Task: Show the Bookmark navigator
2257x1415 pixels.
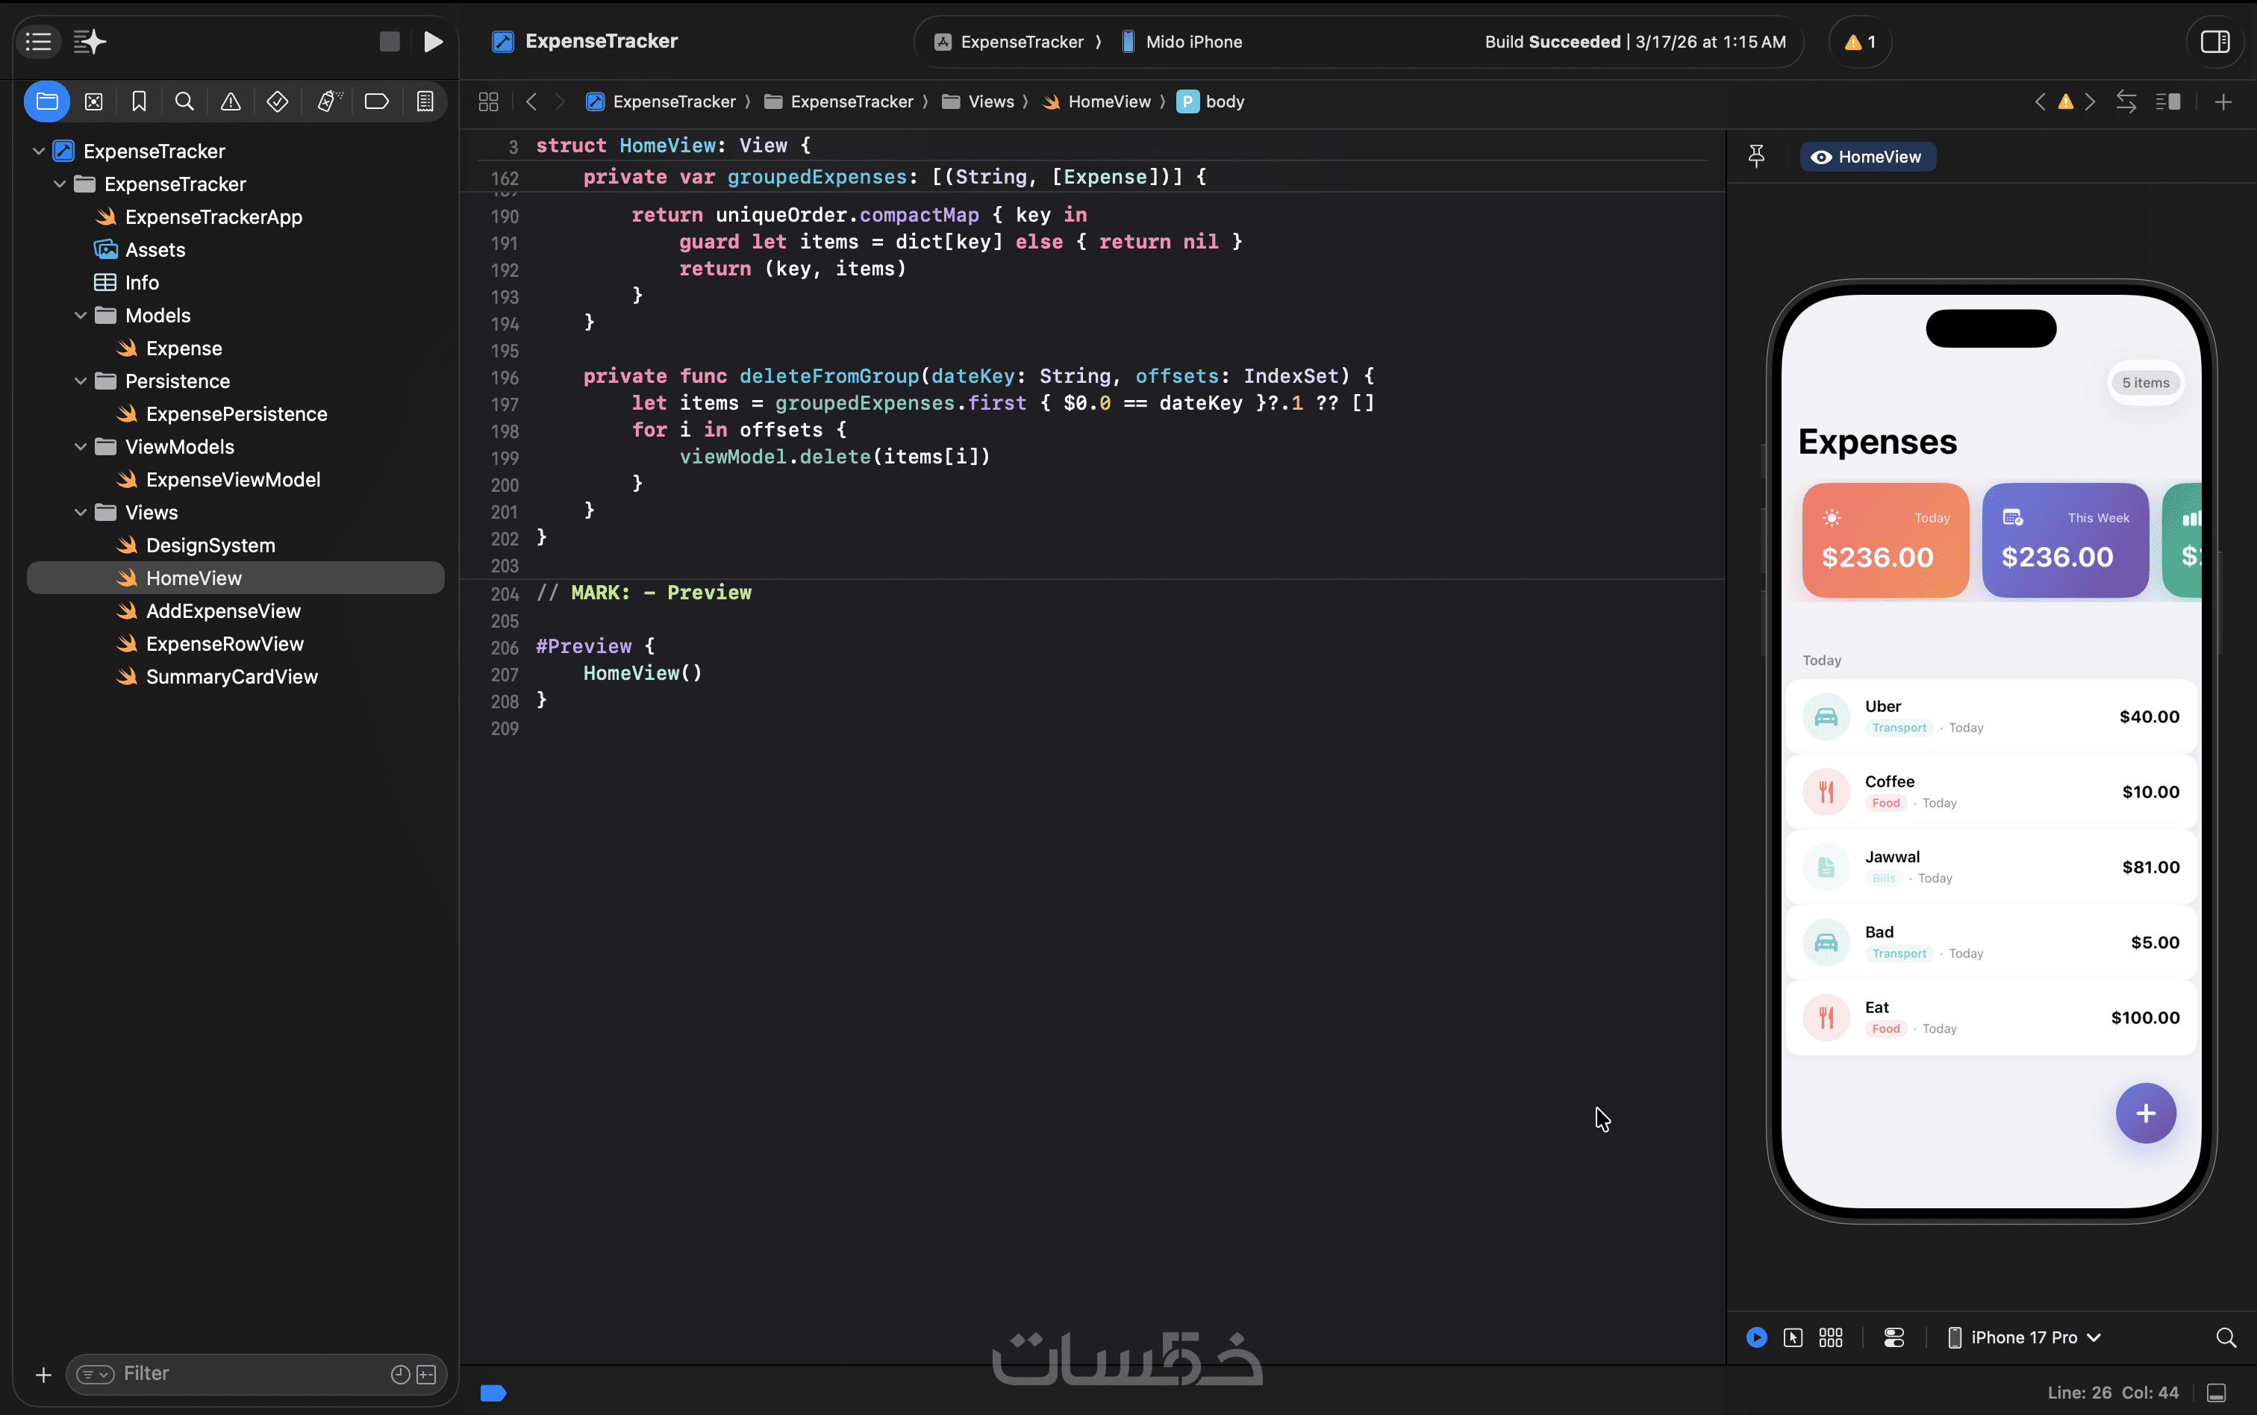Action: click(x=139, y=102)
